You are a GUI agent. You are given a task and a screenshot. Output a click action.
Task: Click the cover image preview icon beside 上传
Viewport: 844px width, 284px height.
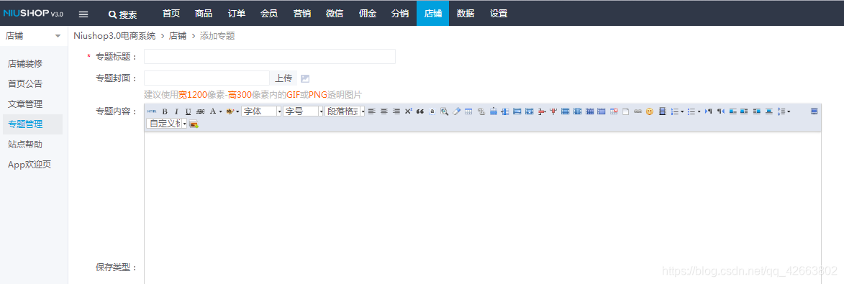coord(304,78)
